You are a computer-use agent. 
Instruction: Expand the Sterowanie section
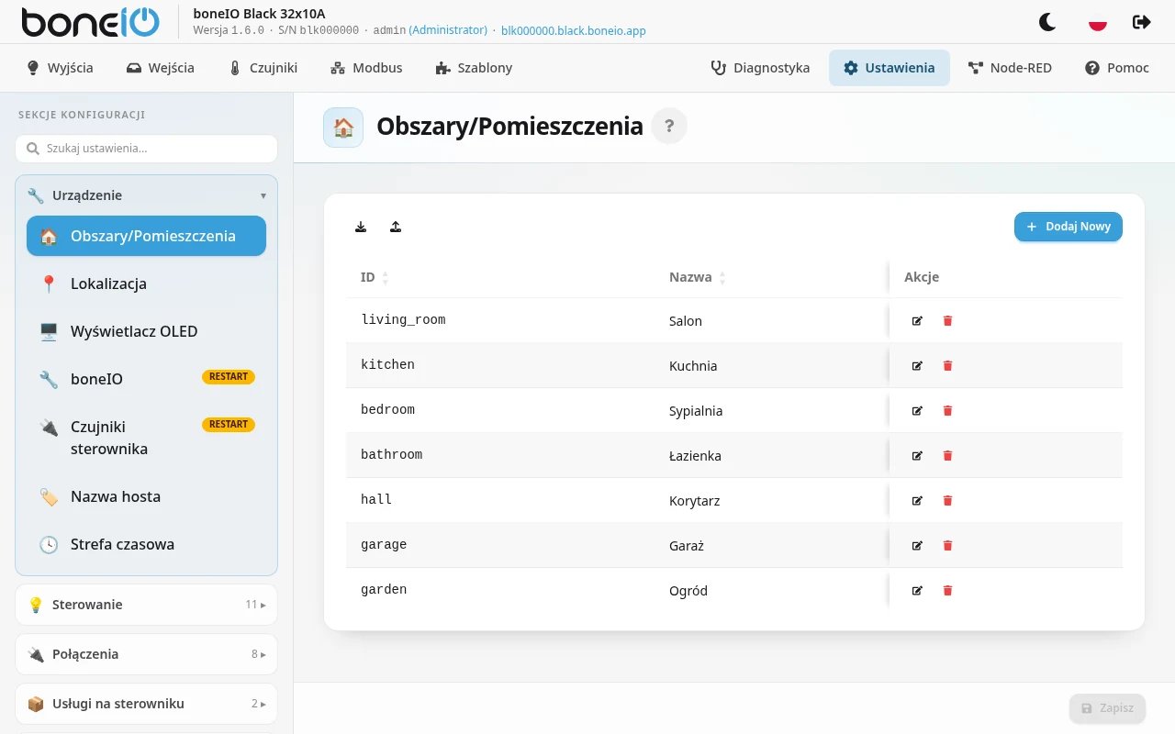[x=146, y=605]
